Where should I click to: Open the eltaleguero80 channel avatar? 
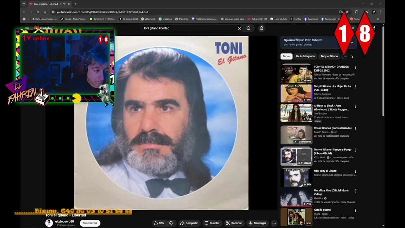[x=49, y=223]
